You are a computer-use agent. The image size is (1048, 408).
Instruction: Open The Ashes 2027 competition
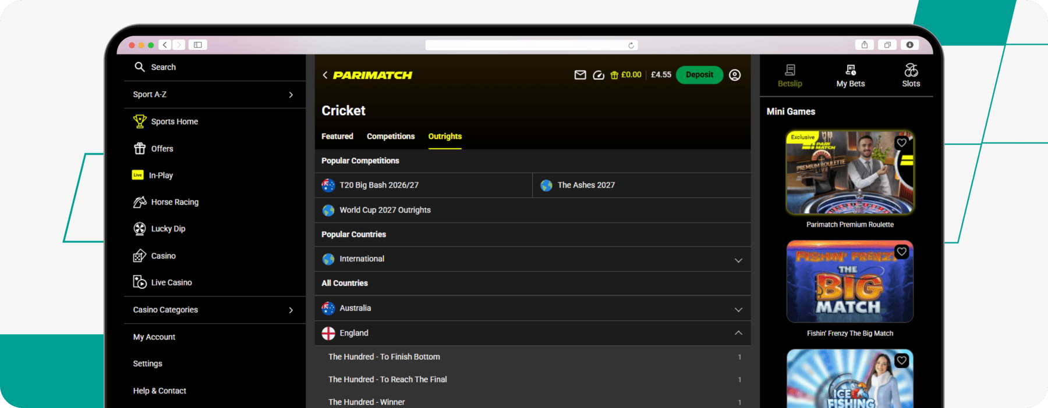pyautogui.click(x=642, y=185)
